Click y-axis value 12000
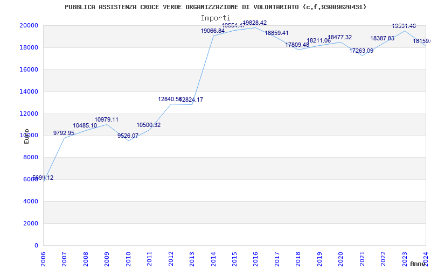 coord(29,114)
